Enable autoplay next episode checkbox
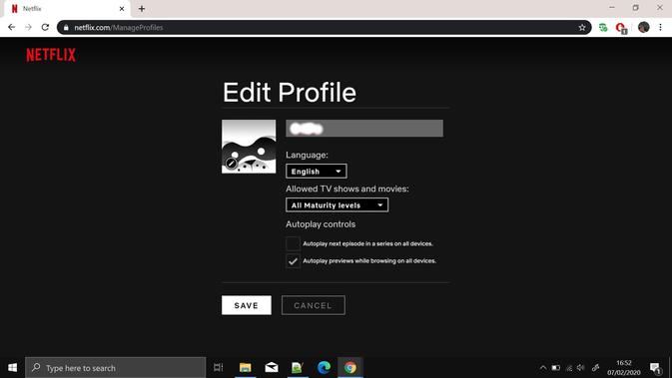The width and height of the screenshot is (672, 378). [x=294, y=243]
